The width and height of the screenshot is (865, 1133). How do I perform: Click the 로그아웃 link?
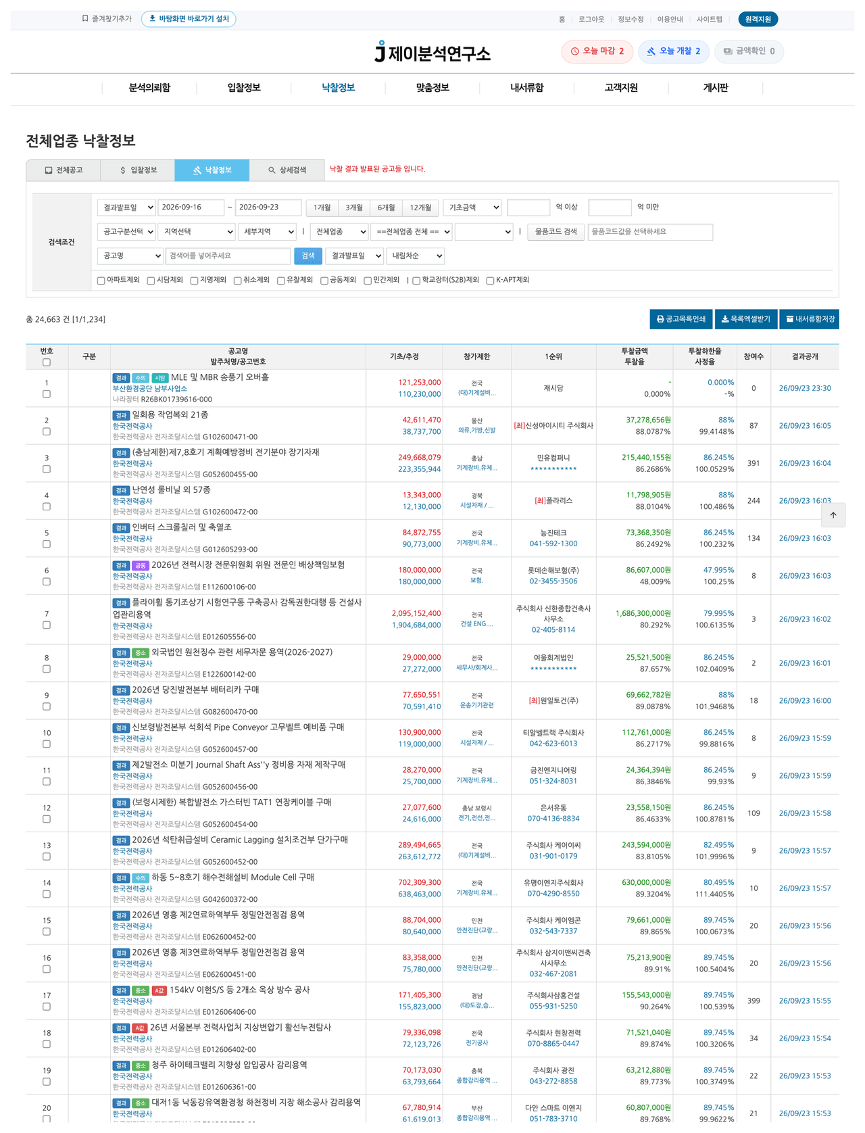pos(591,20)
